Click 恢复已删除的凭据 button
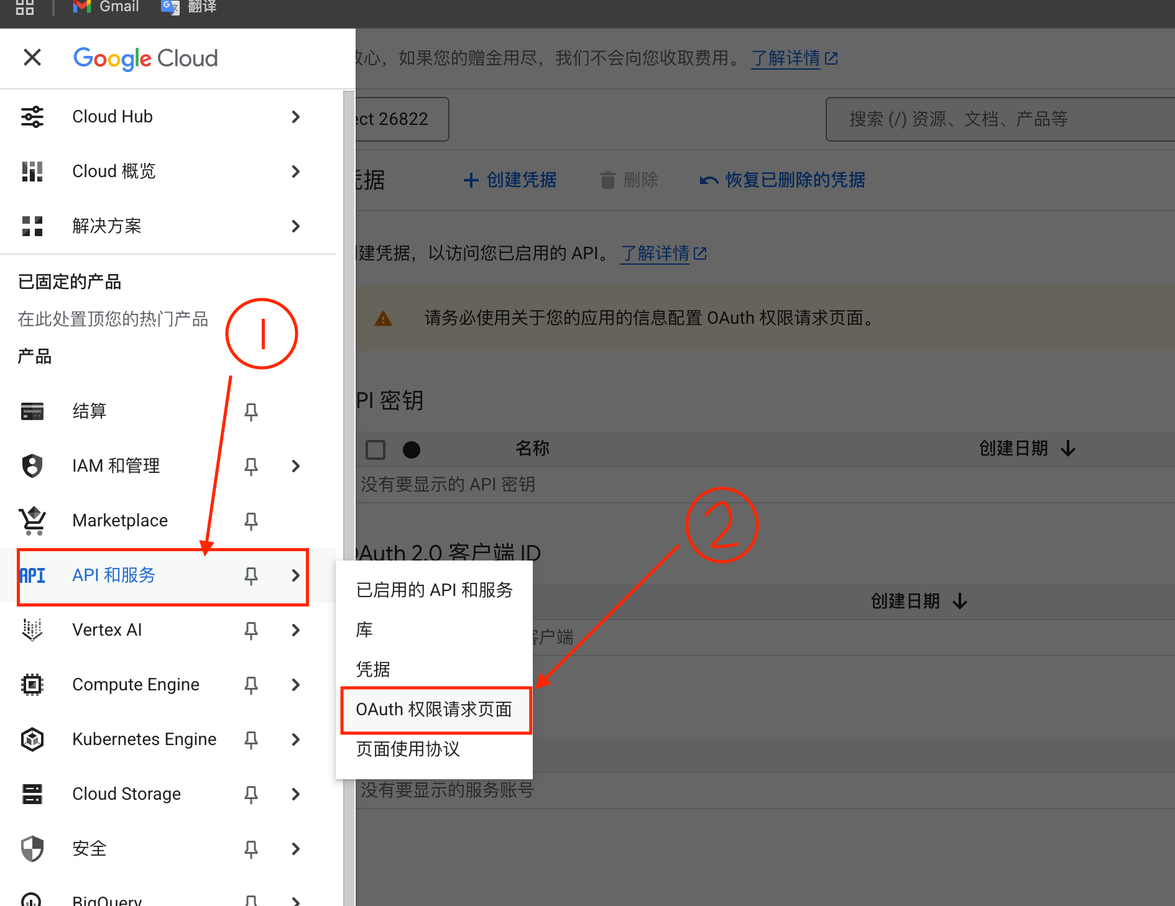The image size is (1175, 906). tap(782, 180)
